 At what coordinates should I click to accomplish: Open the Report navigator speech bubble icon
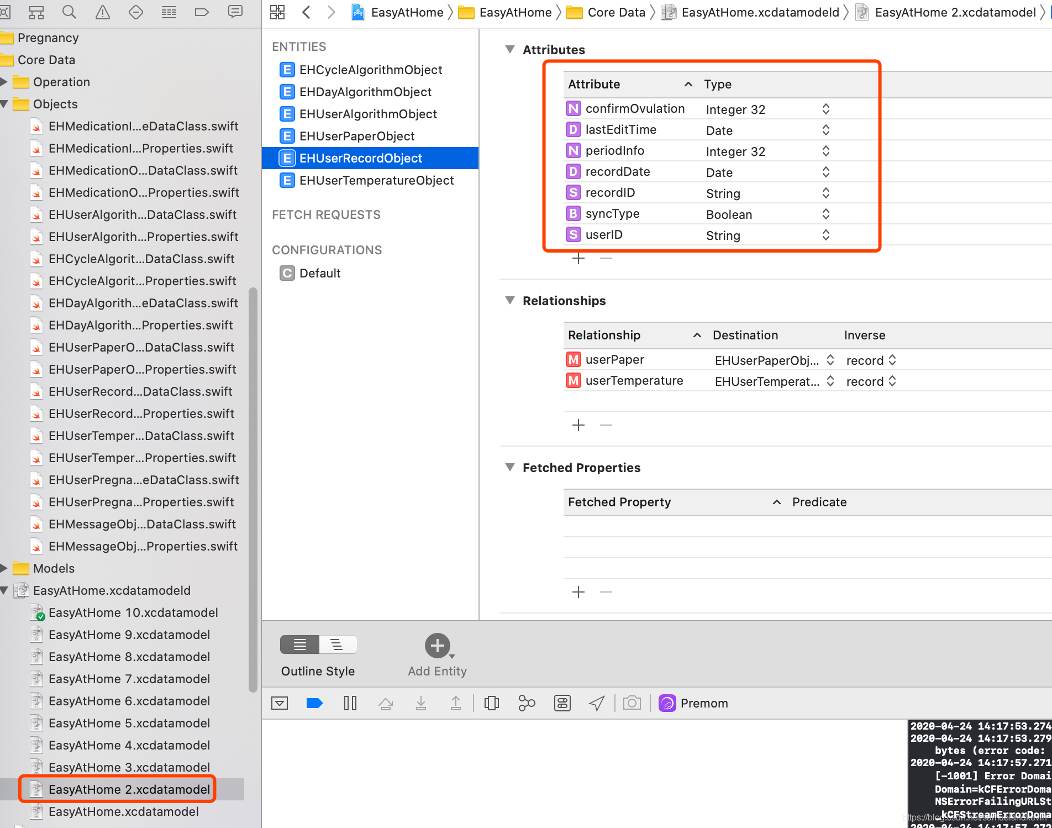click(x=235, y=12)
